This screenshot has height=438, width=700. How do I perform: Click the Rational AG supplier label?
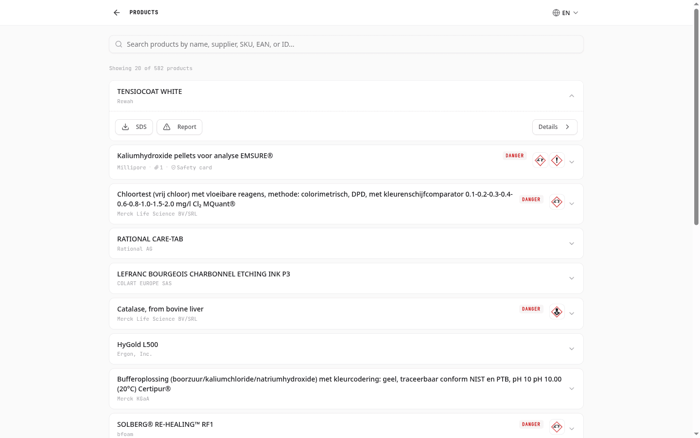pos(135,249)
